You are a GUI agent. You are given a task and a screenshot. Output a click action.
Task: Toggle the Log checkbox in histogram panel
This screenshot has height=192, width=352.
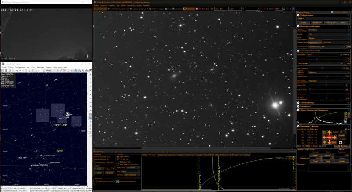click(283, 158)
